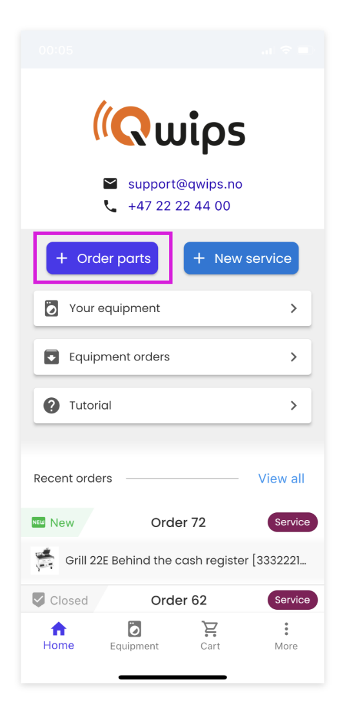Open the Grill 22E thumbnail image
This screenshot has width=347, height=719.
pos(45,560)
